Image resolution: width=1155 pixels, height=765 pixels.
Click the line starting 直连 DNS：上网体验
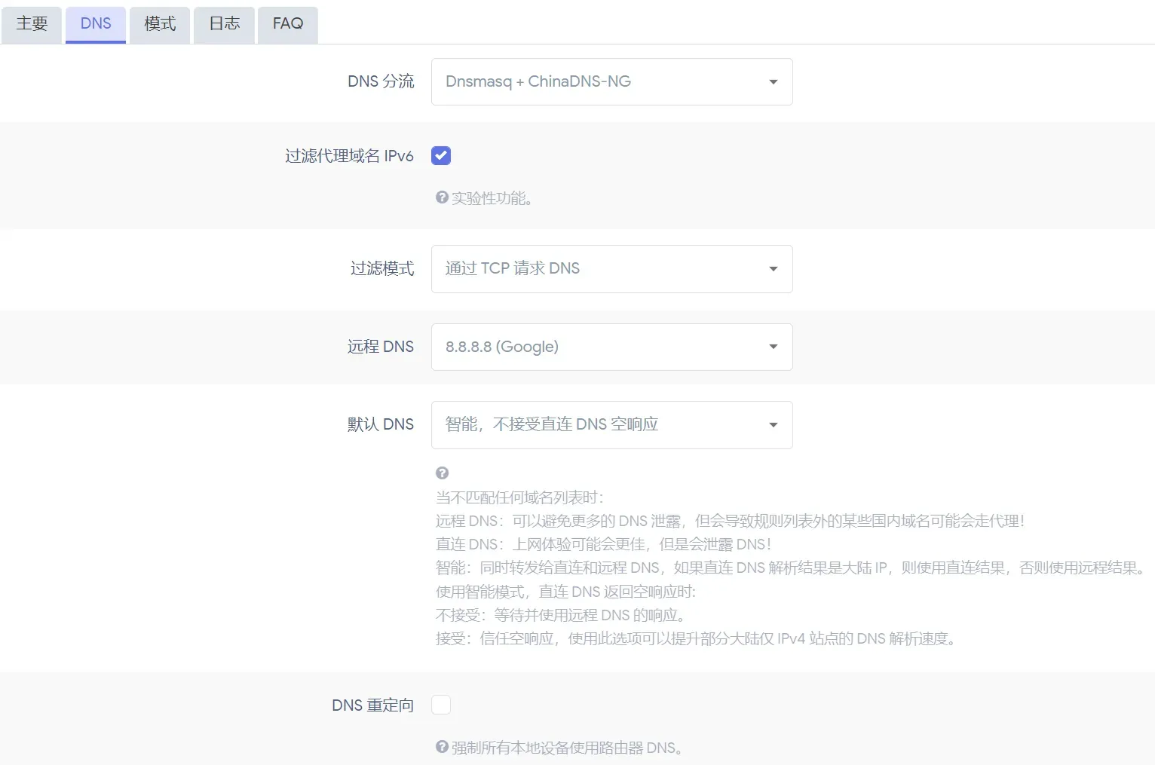604,544
